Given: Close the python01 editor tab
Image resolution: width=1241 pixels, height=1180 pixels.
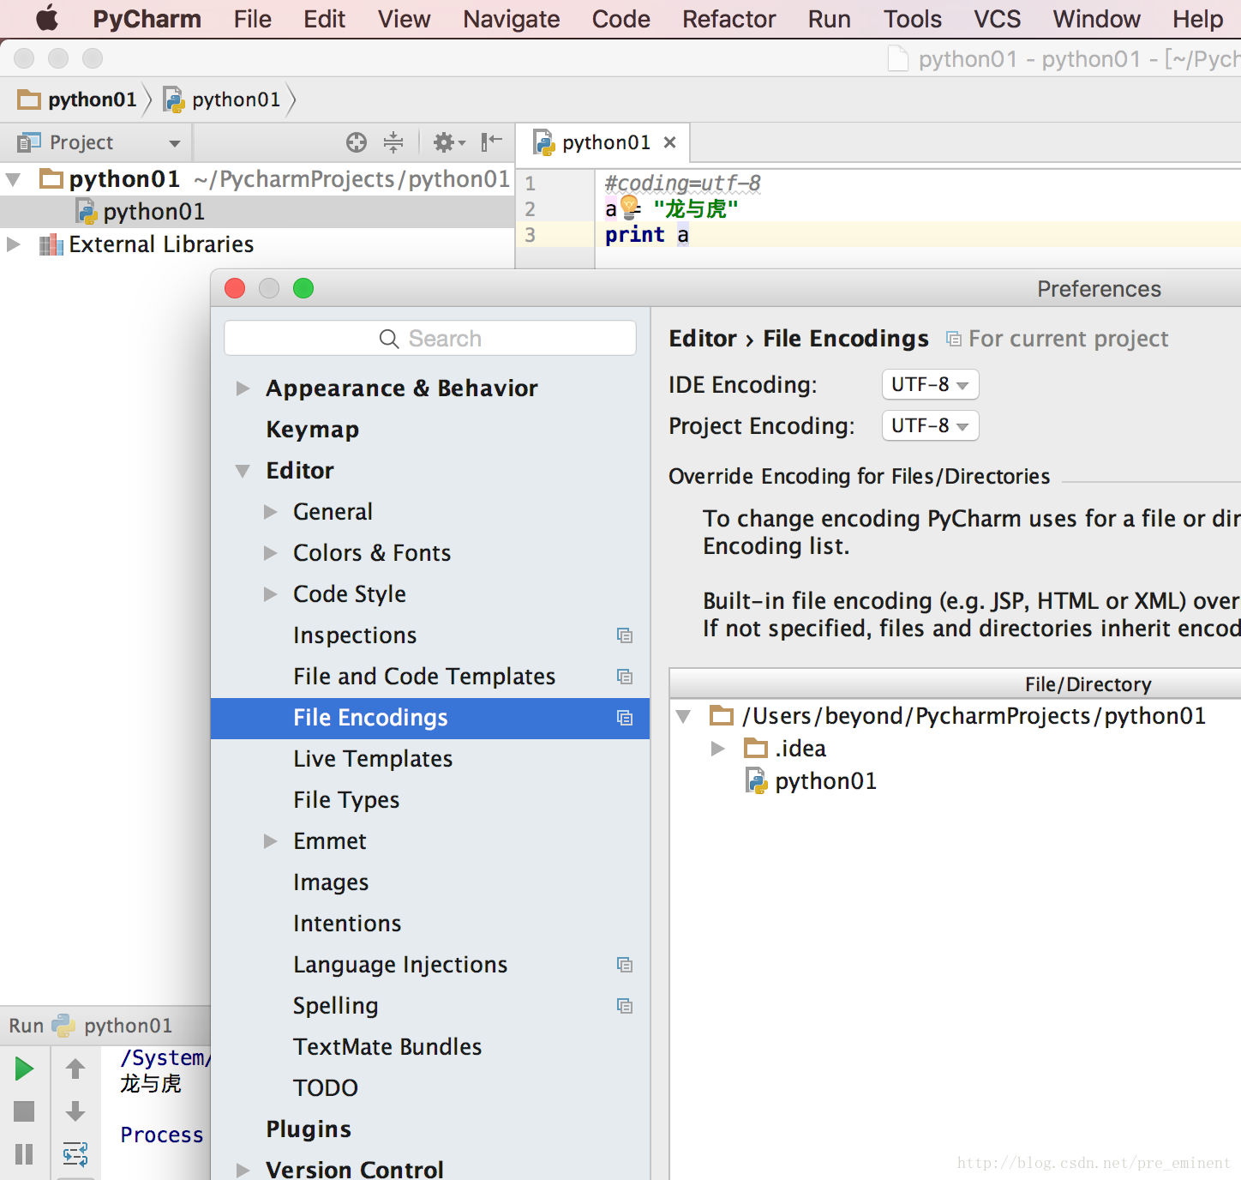Looking at the screenshot, I should click(670, 142).
